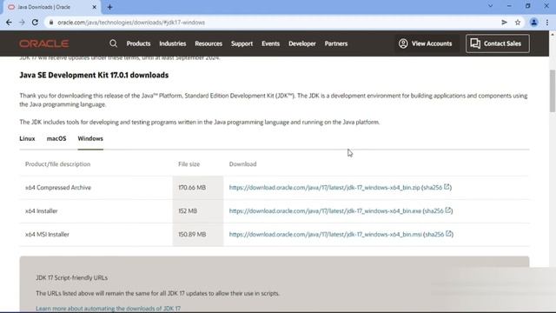Download the jdk-17 windows x64 exe link
This screenshot has height=313, width=556.
click(325, 210)
